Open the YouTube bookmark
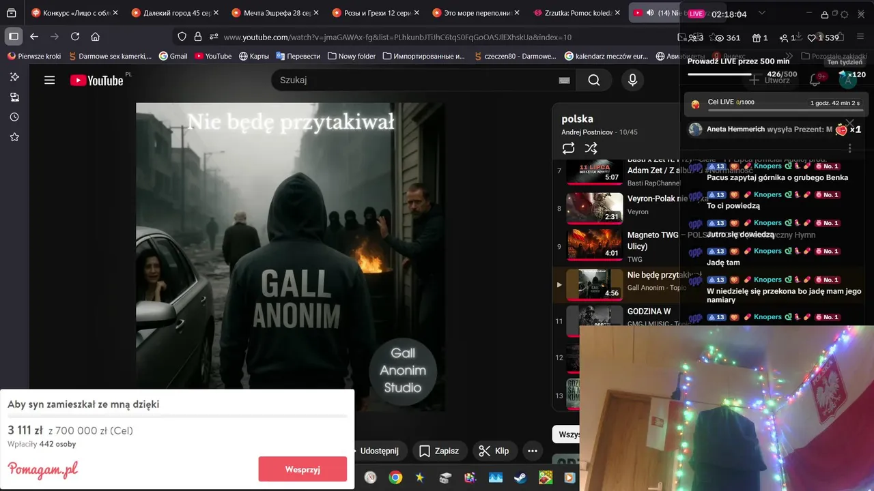 (x=213, y=56)
